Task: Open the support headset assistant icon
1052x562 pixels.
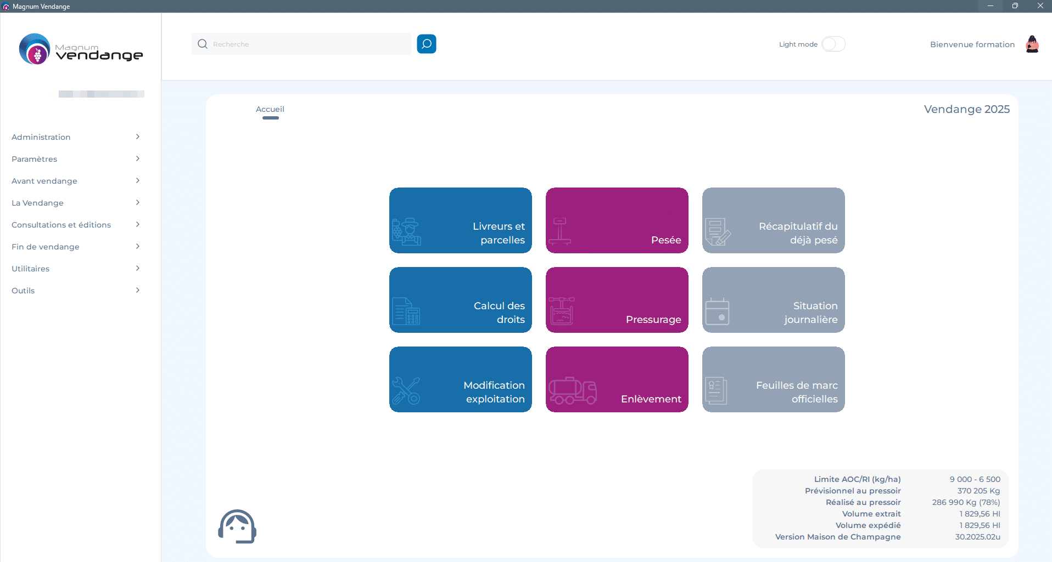Action: [237, 526]
